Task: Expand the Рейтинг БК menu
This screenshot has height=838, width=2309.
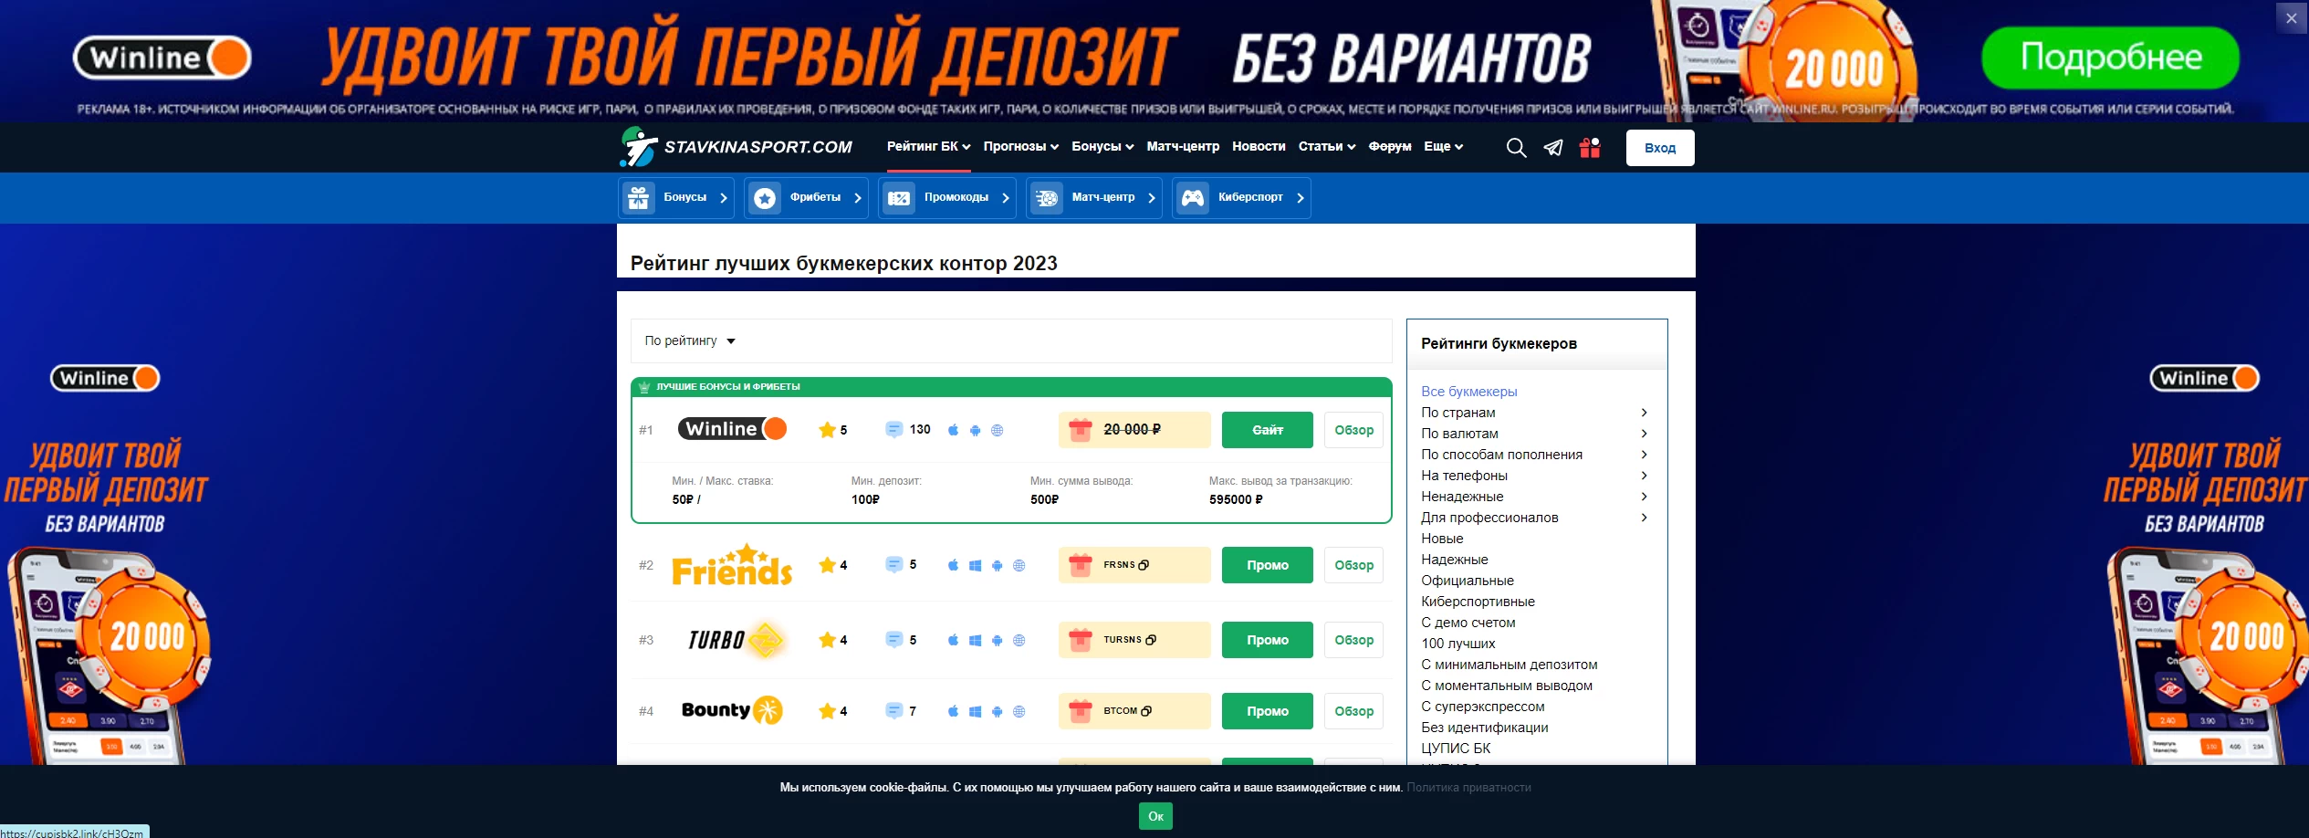Action: [x=928, y=146]
